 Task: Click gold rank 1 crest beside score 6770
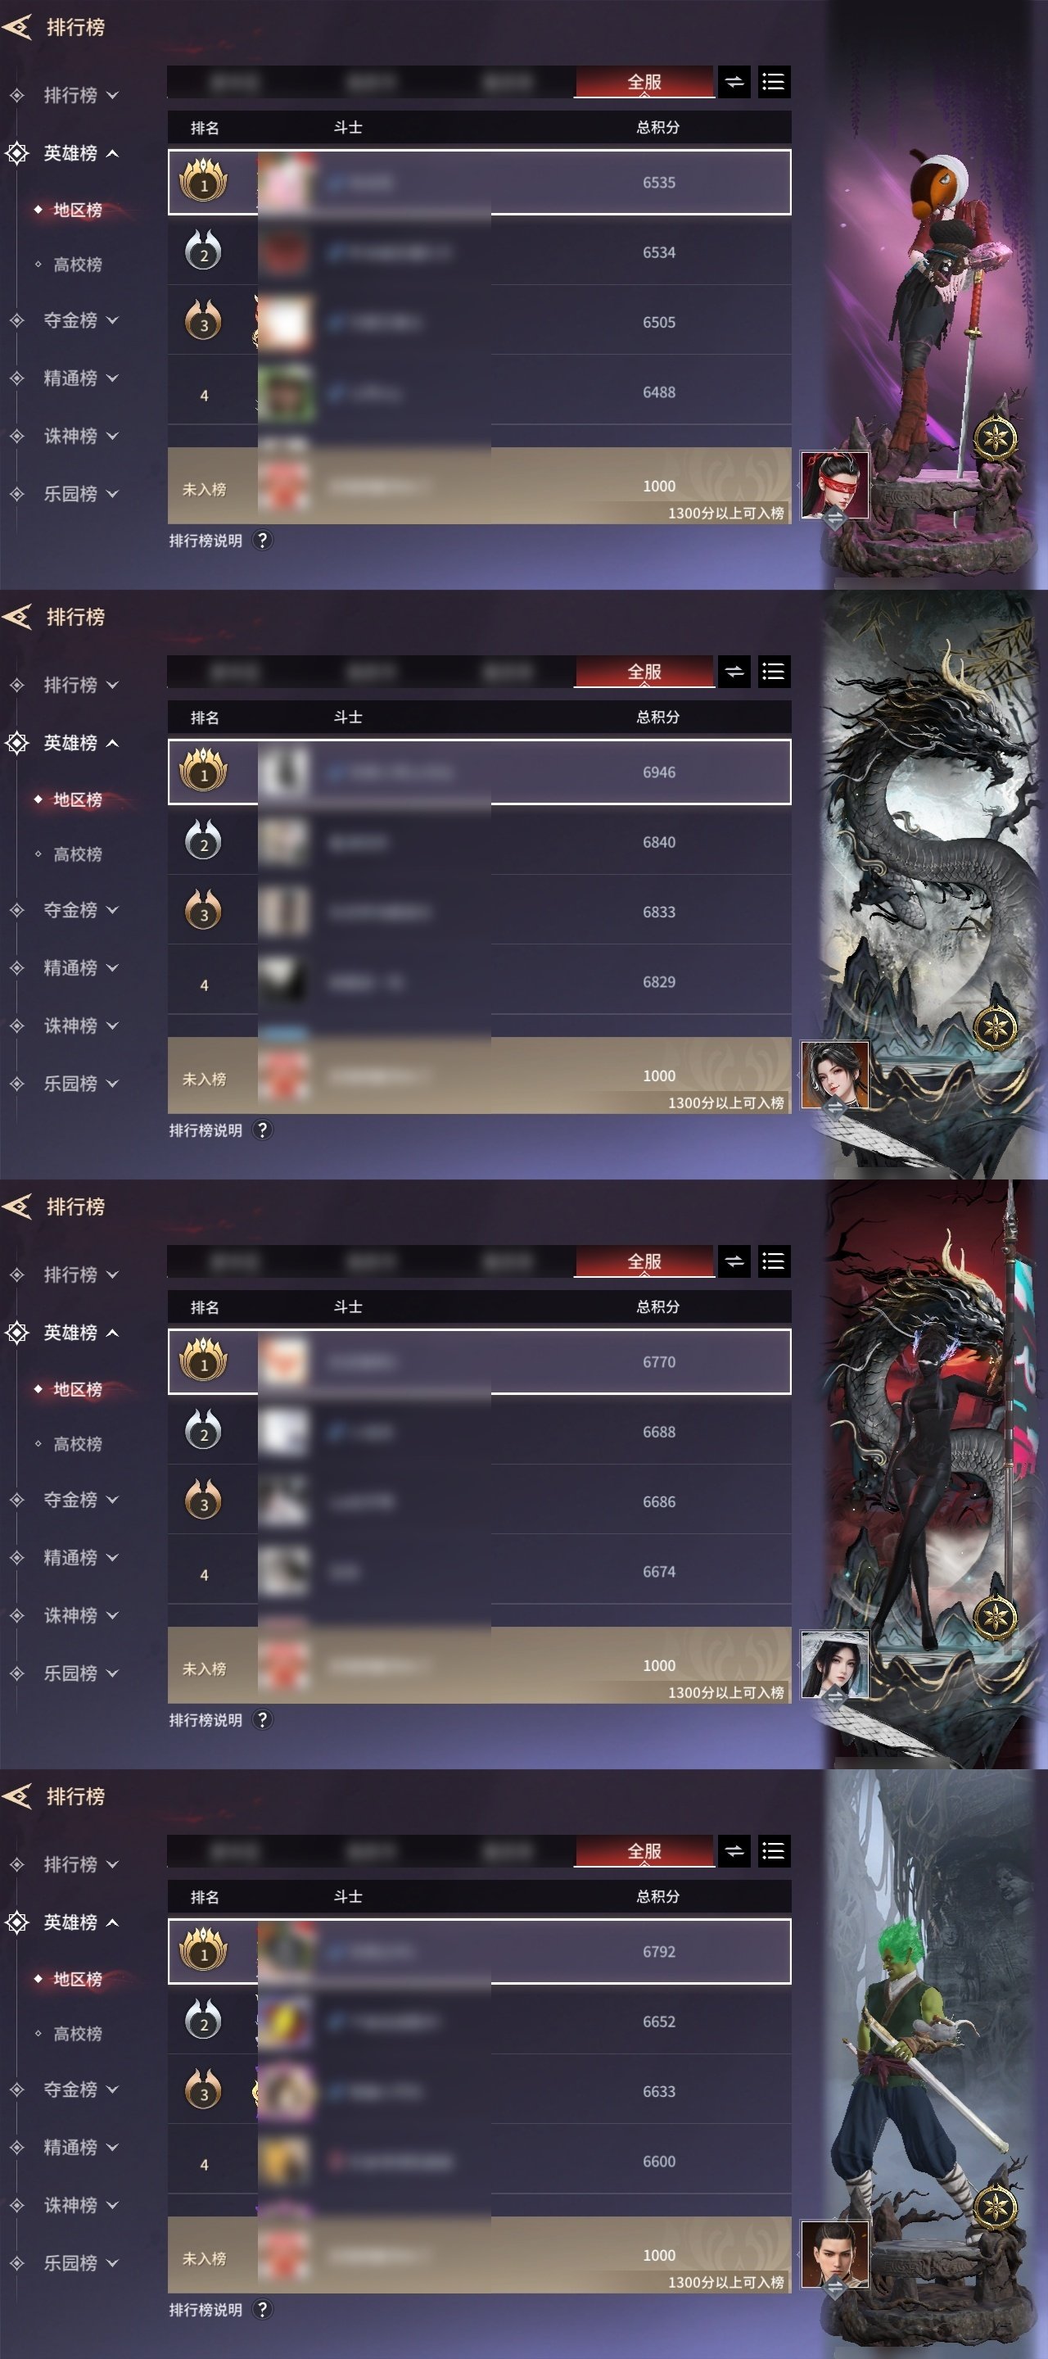(x=203, y=1360)
